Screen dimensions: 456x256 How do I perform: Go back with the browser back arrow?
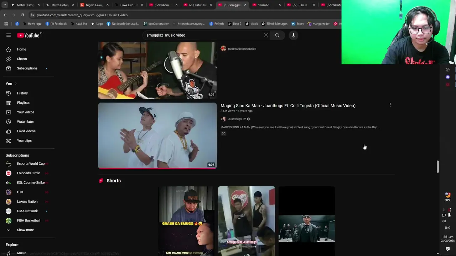coord(5,15)
